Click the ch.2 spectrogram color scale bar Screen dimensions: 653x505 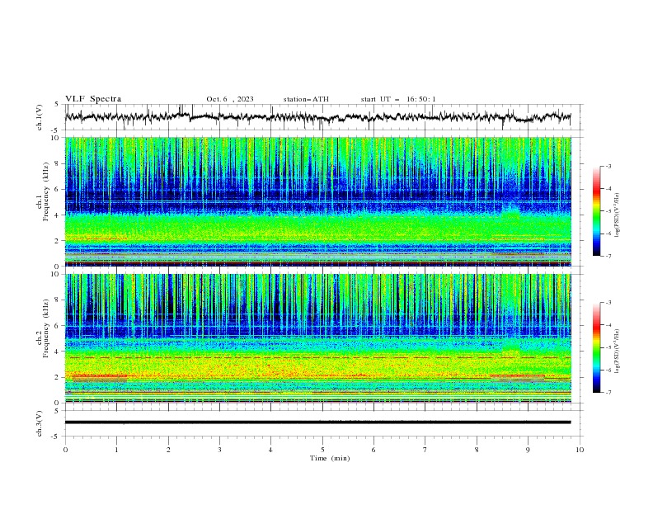(596, 347)
